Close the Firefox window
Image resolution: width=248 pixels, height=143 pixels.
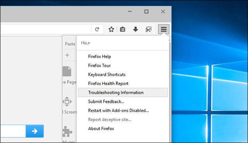click(163, 12)
